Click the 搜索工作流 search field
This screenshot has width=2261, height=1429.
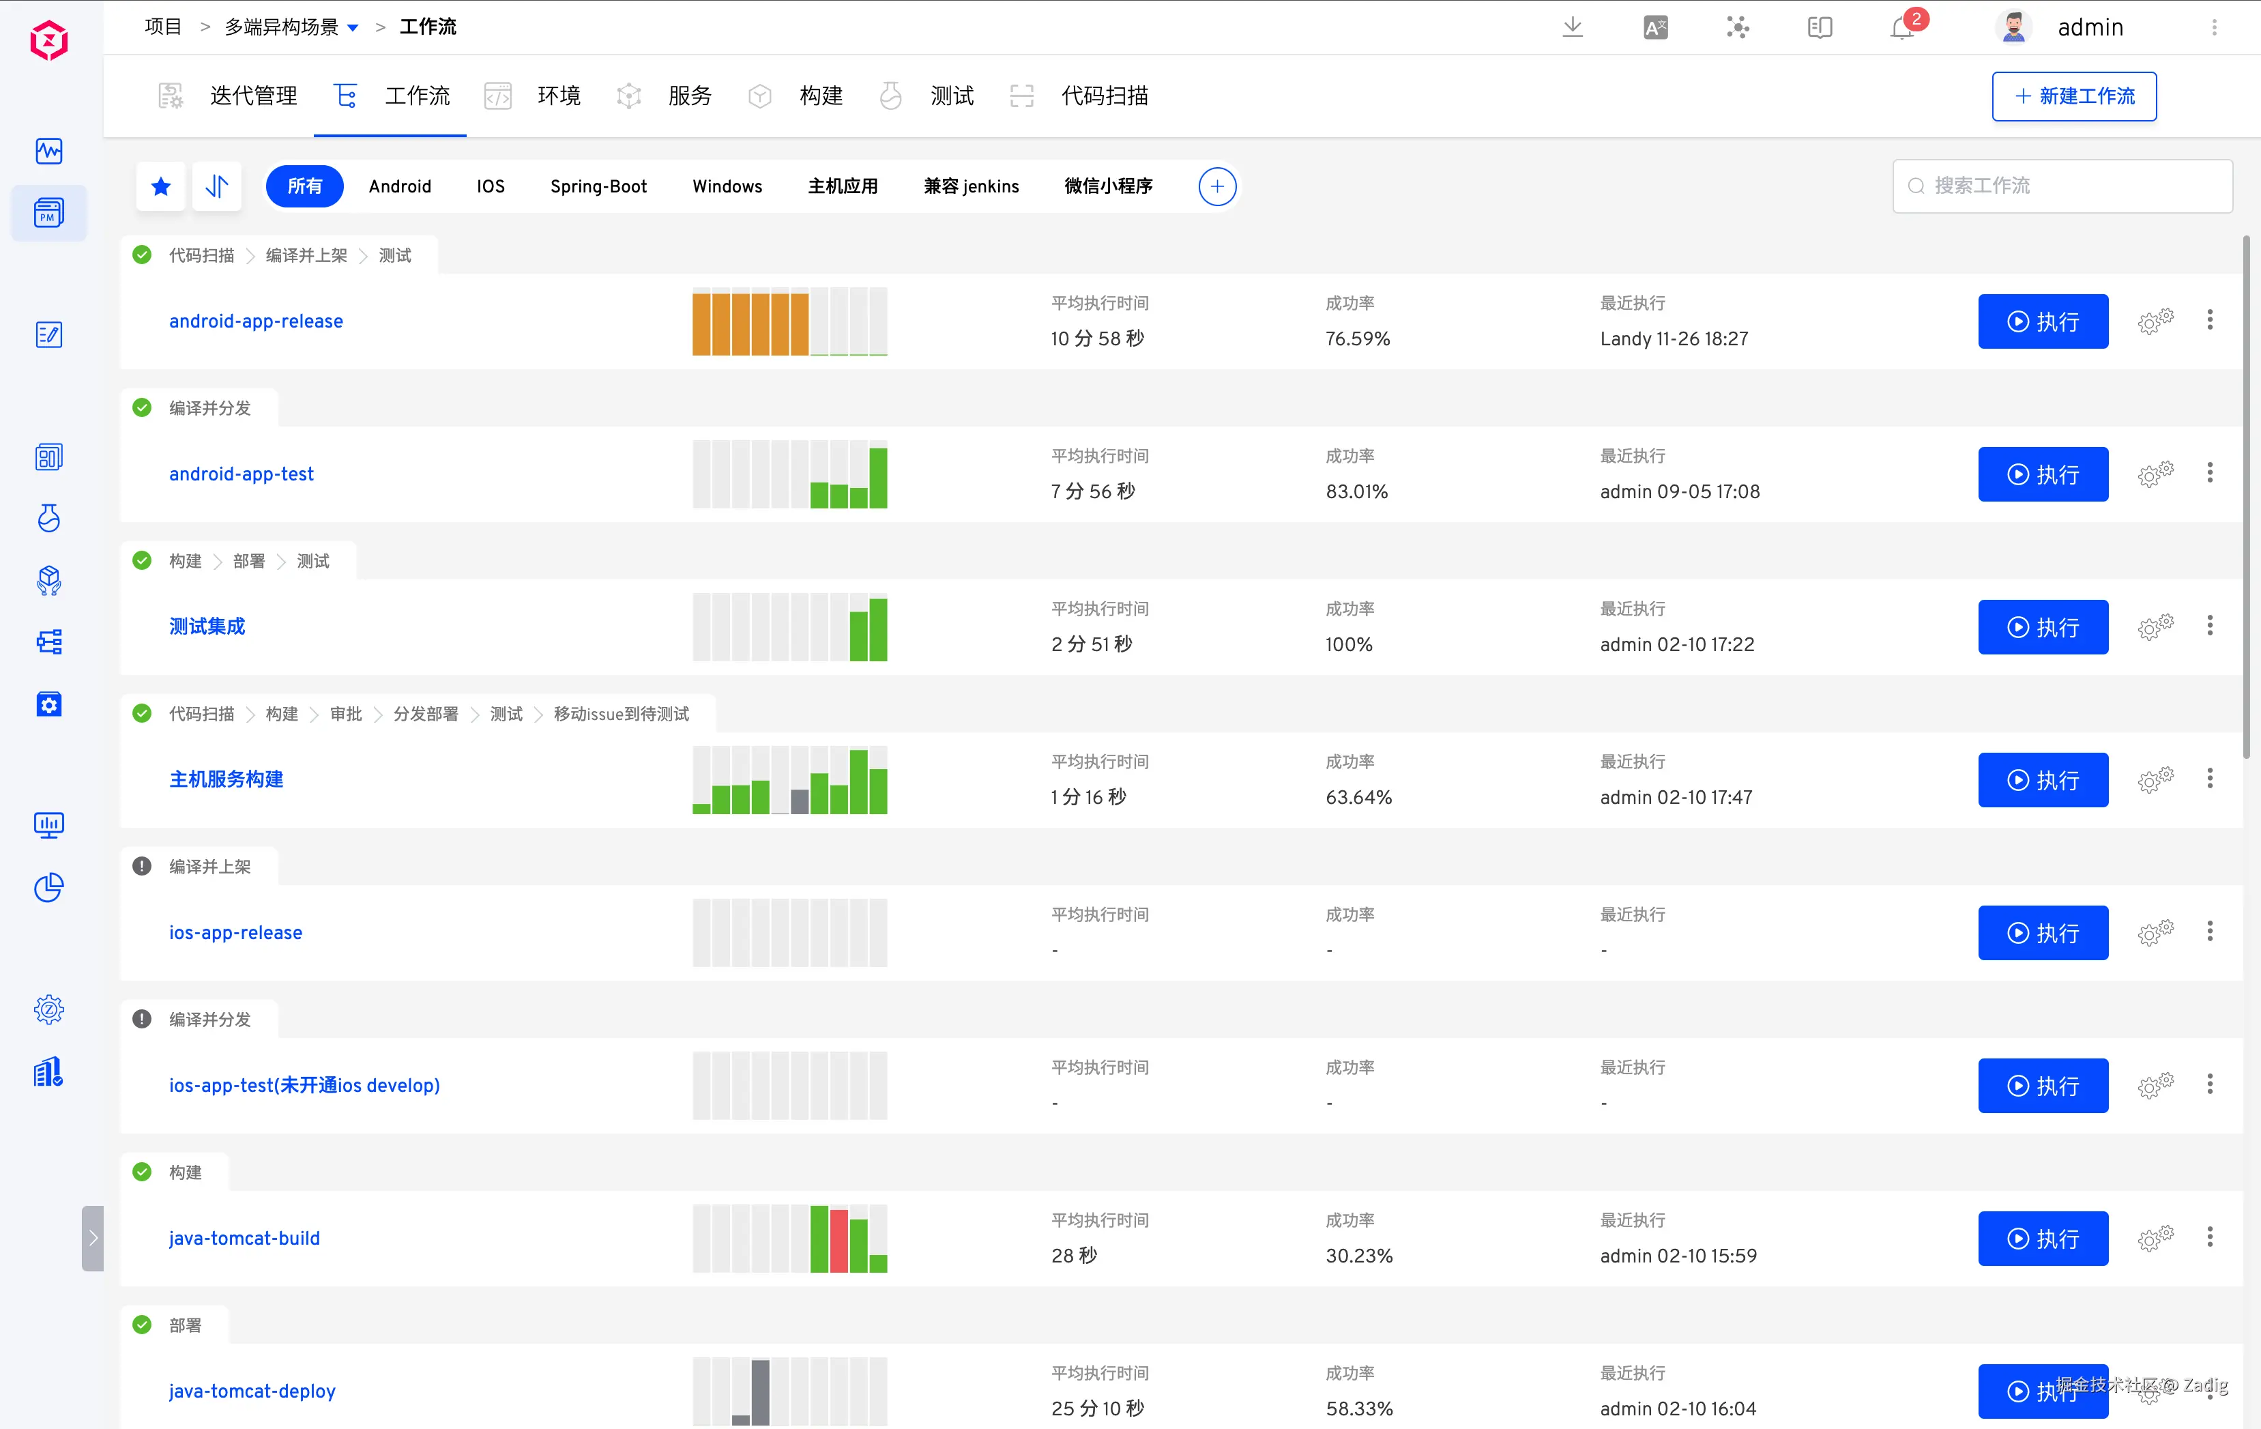(2062, 186)
